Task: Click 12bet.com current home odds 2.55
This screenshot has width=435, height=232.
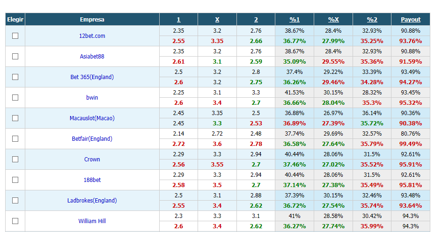Action: 178,41
